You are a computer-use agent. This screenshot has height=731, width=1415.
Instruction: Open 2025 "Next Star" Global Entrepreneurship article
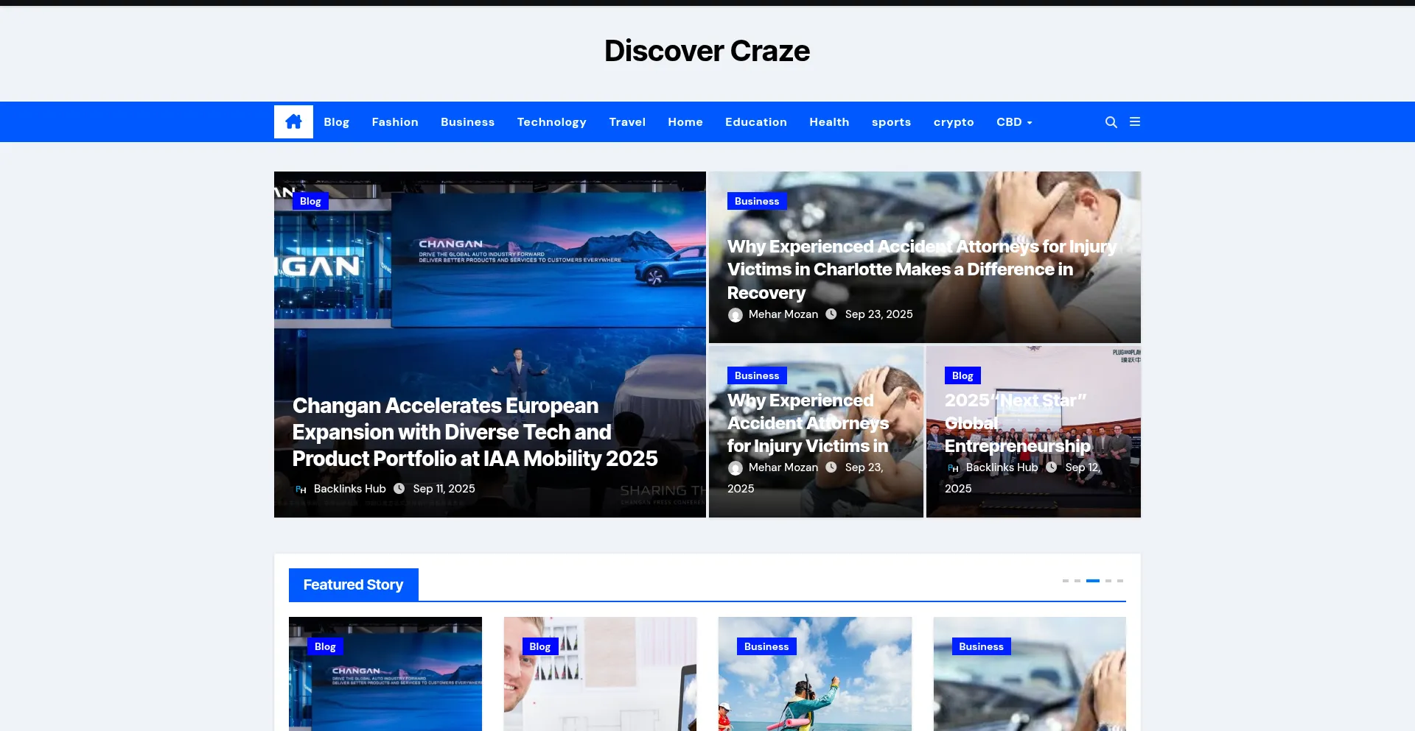pos(1017,423)
